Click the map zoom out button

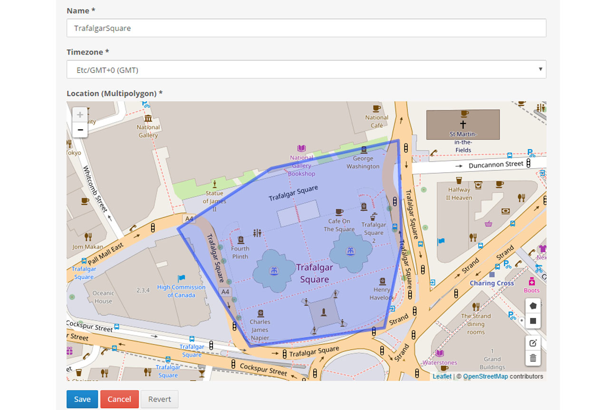point(80,130)
